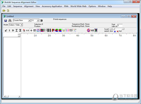Click the title pane down stepper arrow
Viewport: 141px width, 104px height.
(19, 36)
